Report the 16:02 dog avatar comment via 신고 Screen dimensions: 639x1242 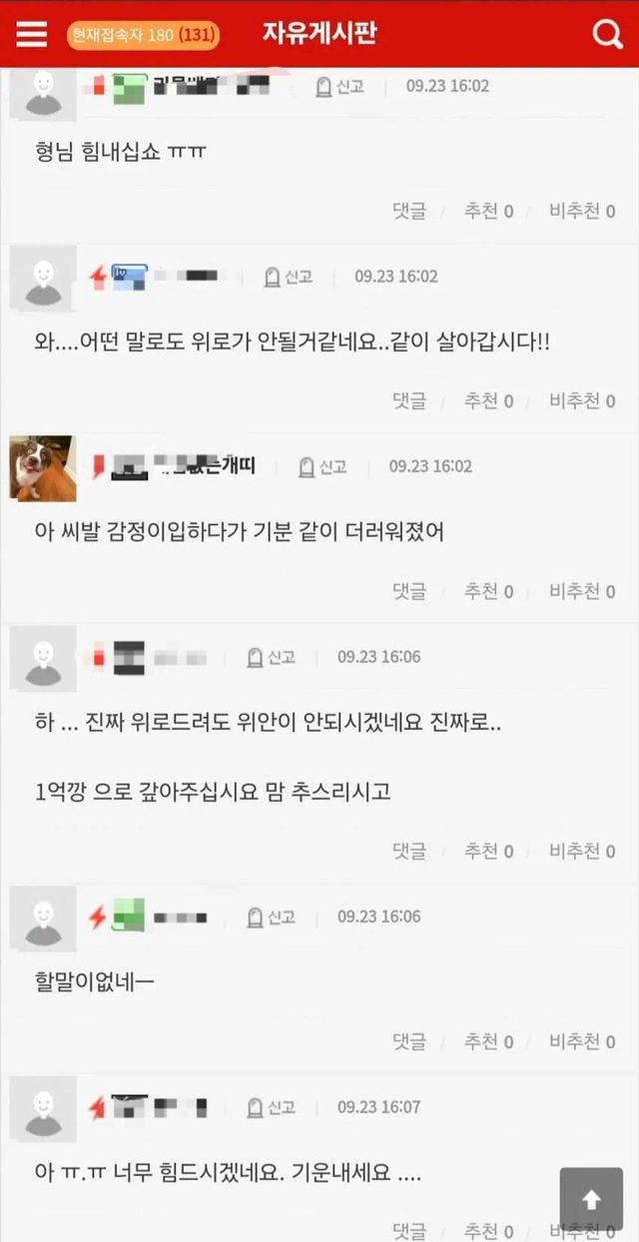tap(322, 466)
